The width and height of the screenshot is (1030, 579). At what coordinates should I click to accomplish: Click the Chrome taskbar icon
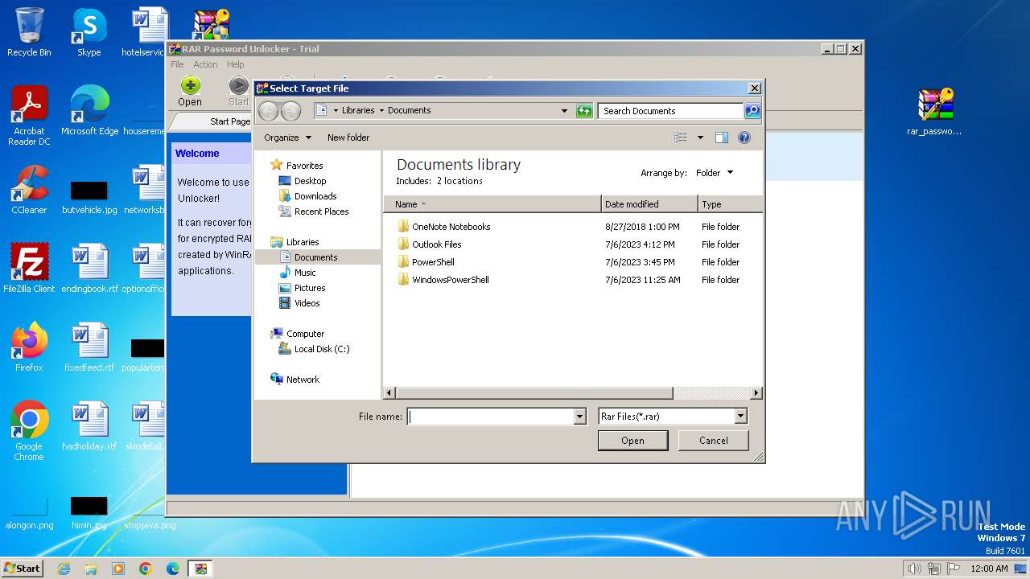(145, 569)
